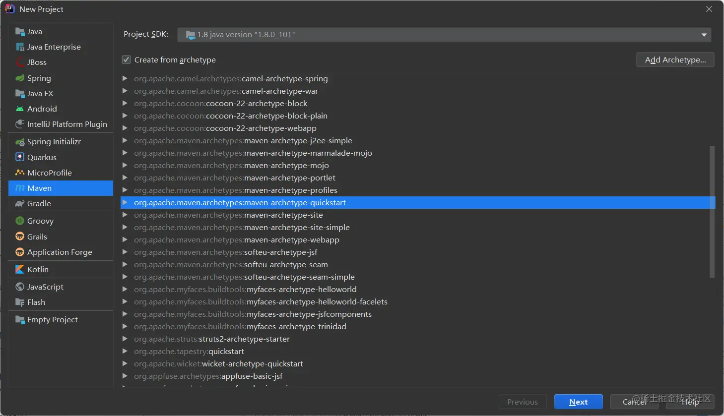The height and width of the screenshot is (416, 724).
Task: Click the Next button
Action: click(x=578, y=402)
